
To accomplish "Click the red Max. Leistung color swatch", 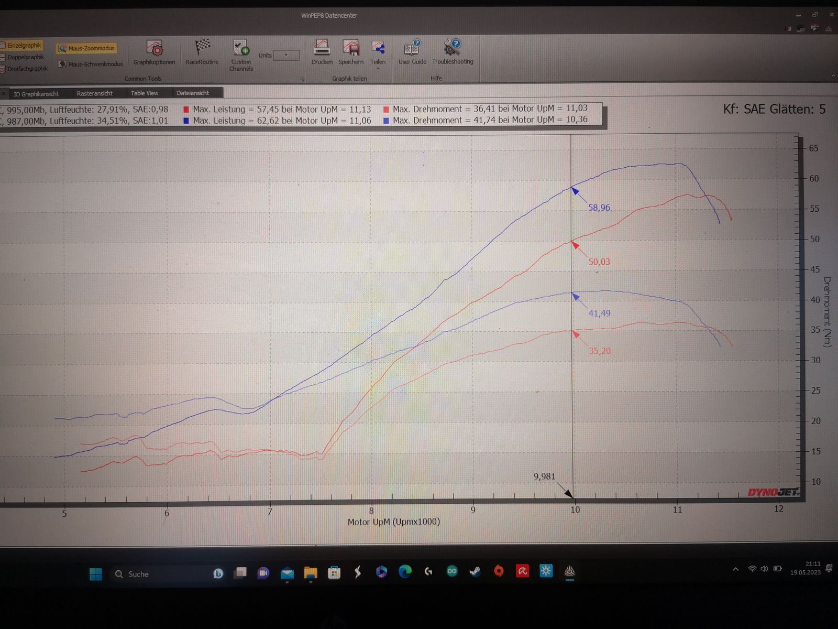I will 186,110.
